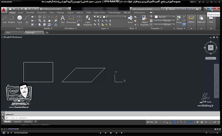This screenshot has height=136, width=222.
Task: Select the Offset tool icon
Action: (56, 24)
